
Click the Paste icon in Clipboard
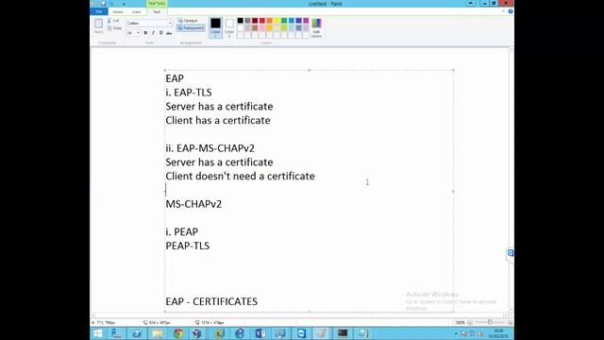(98, 24)
